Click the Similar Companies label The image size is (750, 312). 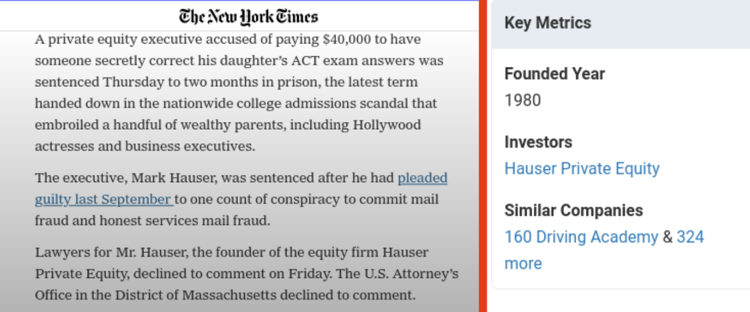tap(574, 211)
